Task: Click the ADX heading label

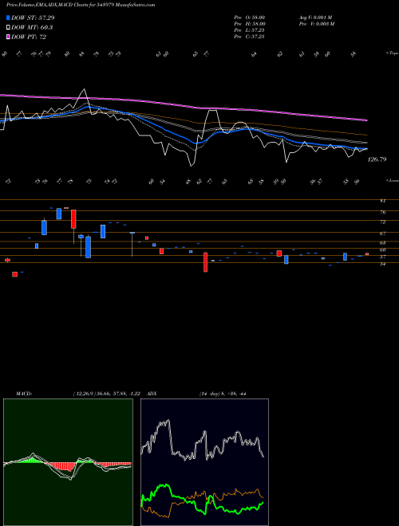Action: pyautogui.click(x=152, y=394)
